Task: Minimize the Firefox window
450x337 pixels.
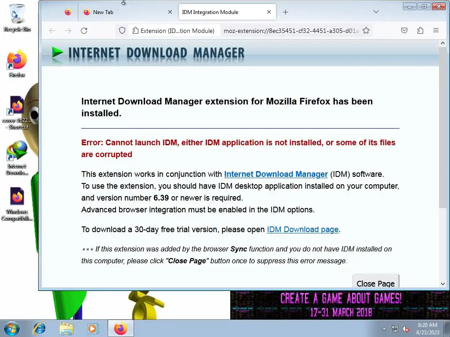Action: (x=410, y=6)
